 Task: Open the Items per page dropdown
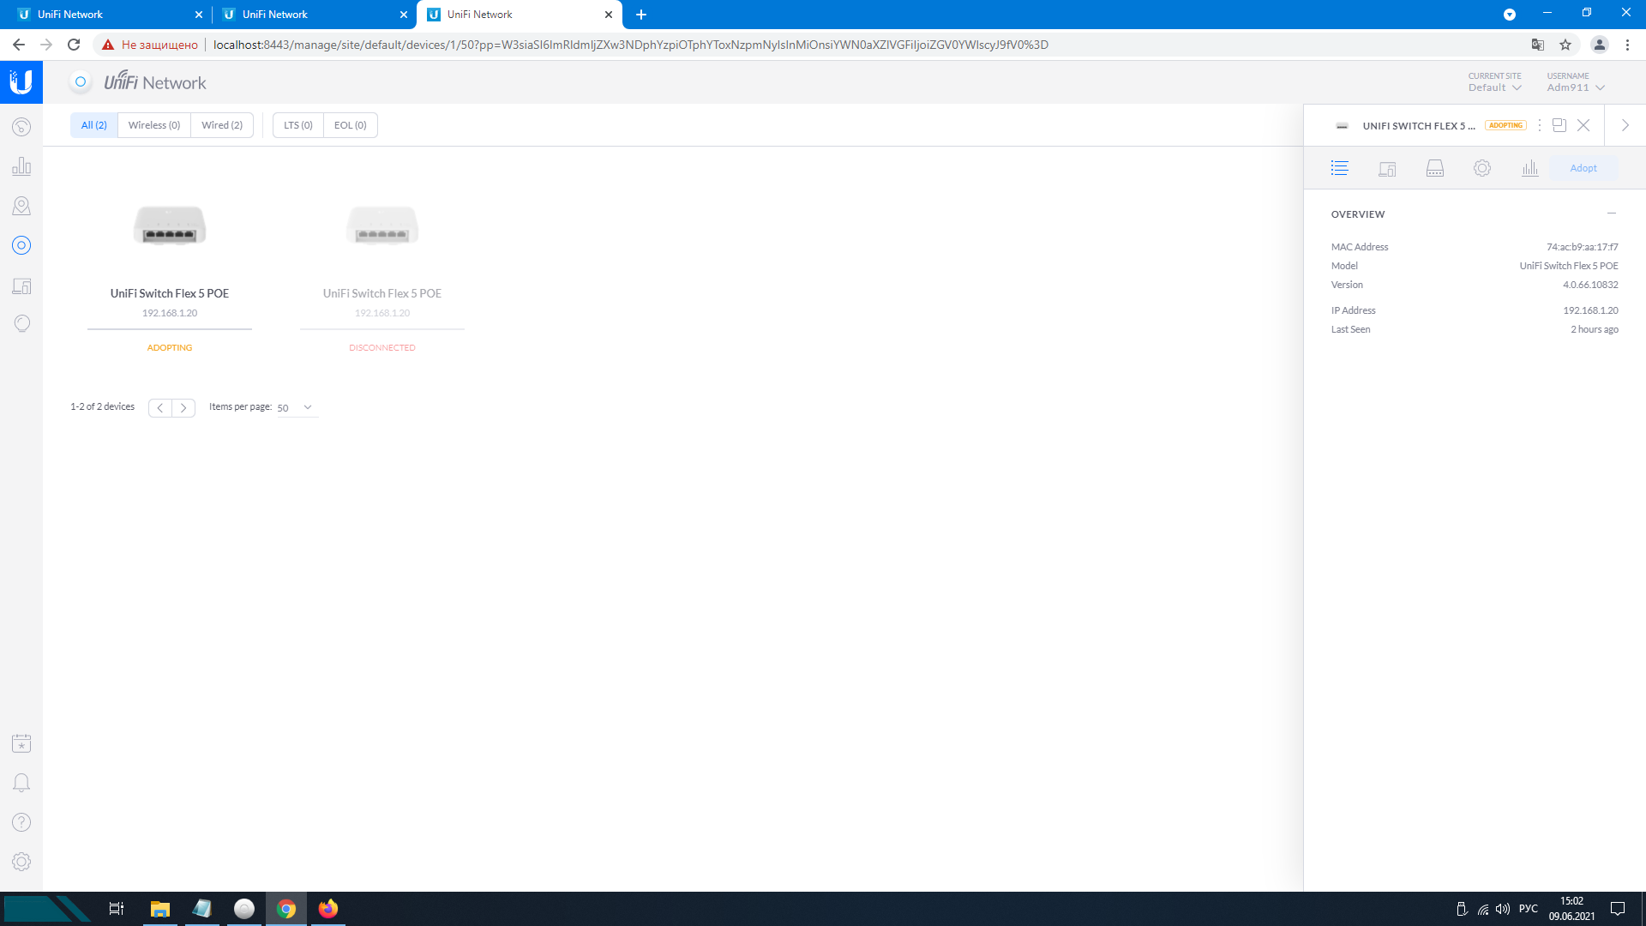(x=297, y=407)
